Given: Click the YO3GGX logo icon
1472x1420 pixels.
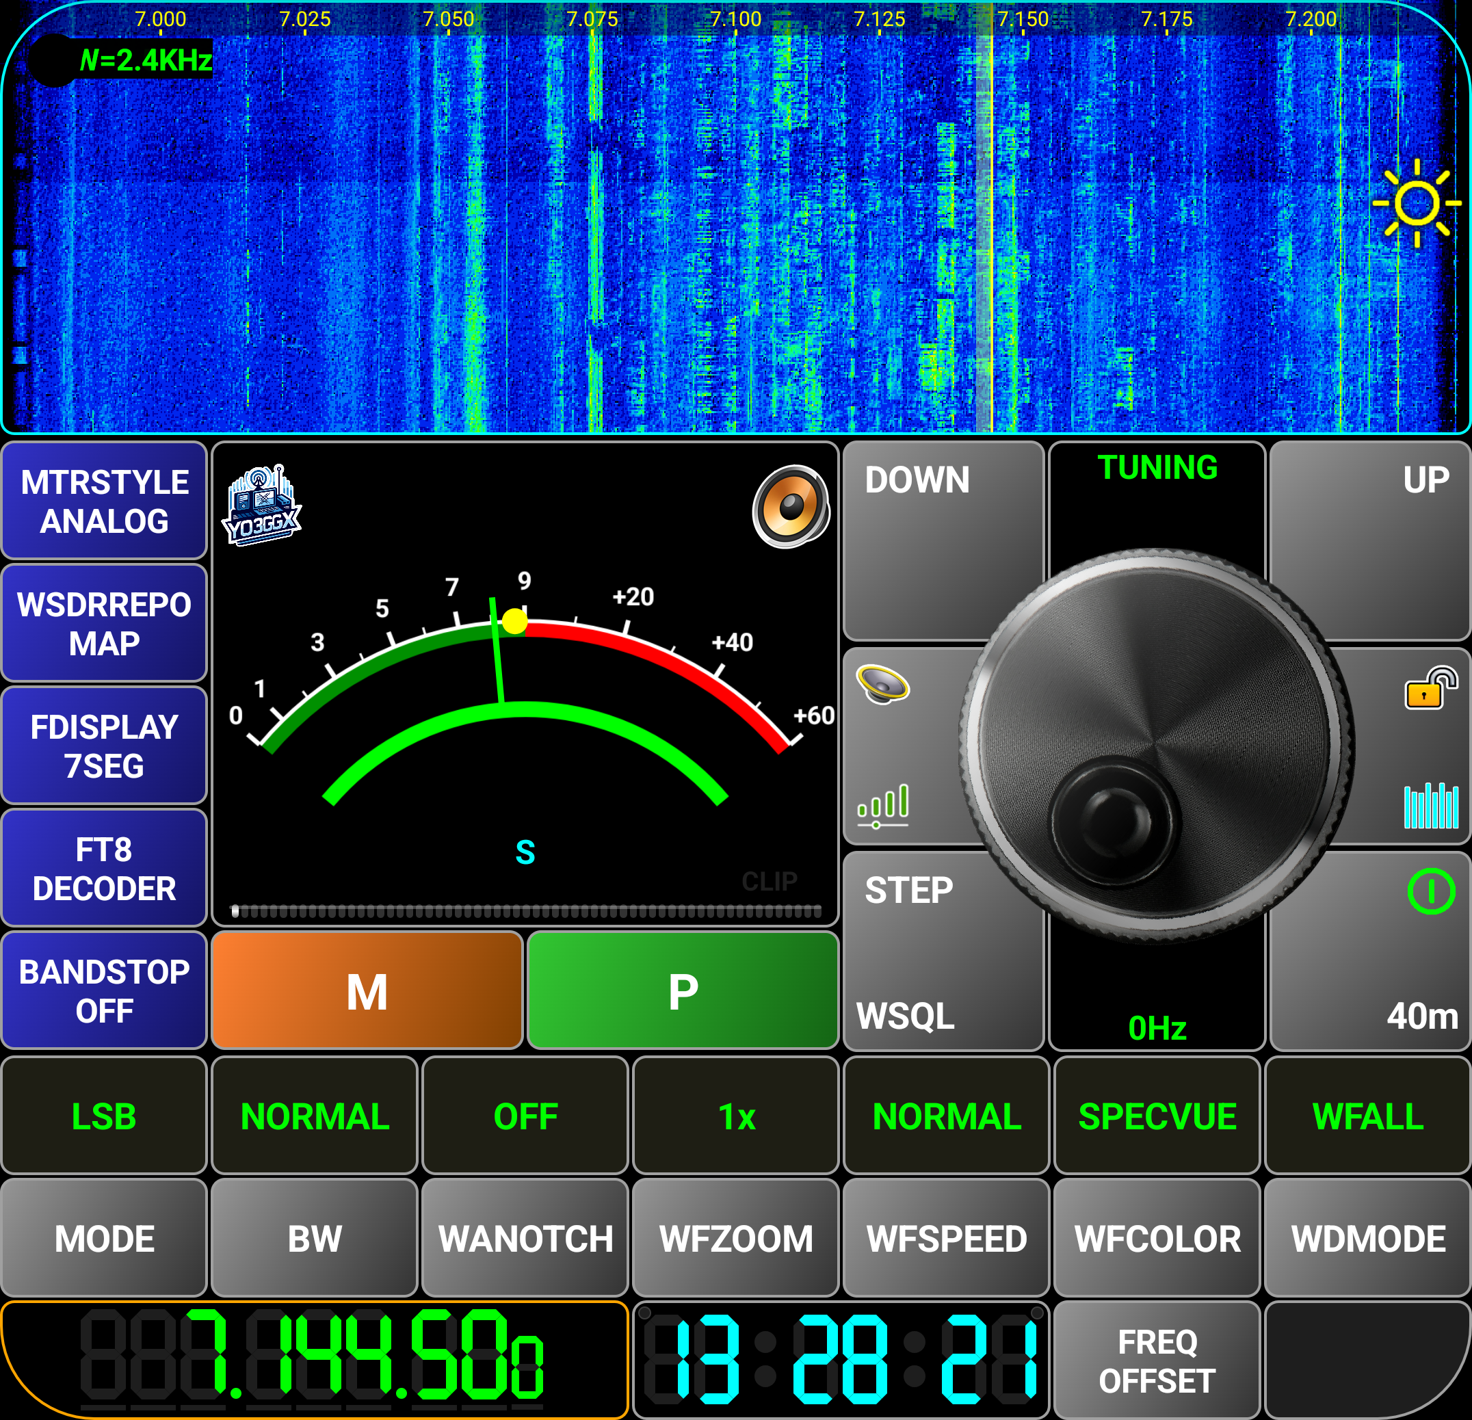Looking at the screenshot, I should (261, 505).
